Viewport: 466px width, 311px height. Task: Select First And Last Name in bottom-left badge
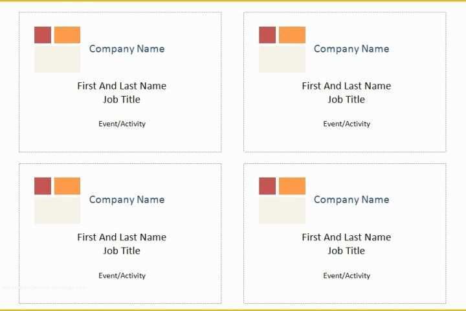122,237
